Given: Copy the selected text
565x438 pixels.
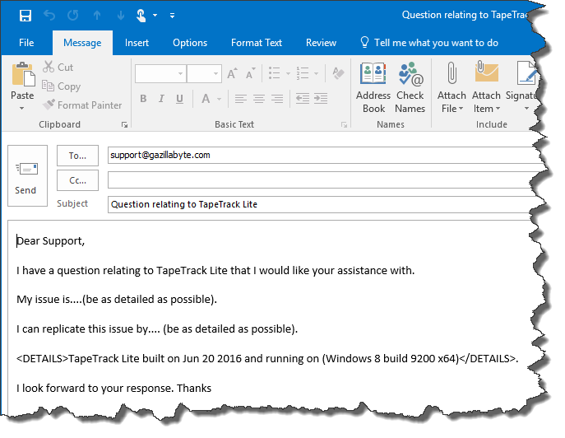Looking at the screenshot, I should click(x=61, y=86).
